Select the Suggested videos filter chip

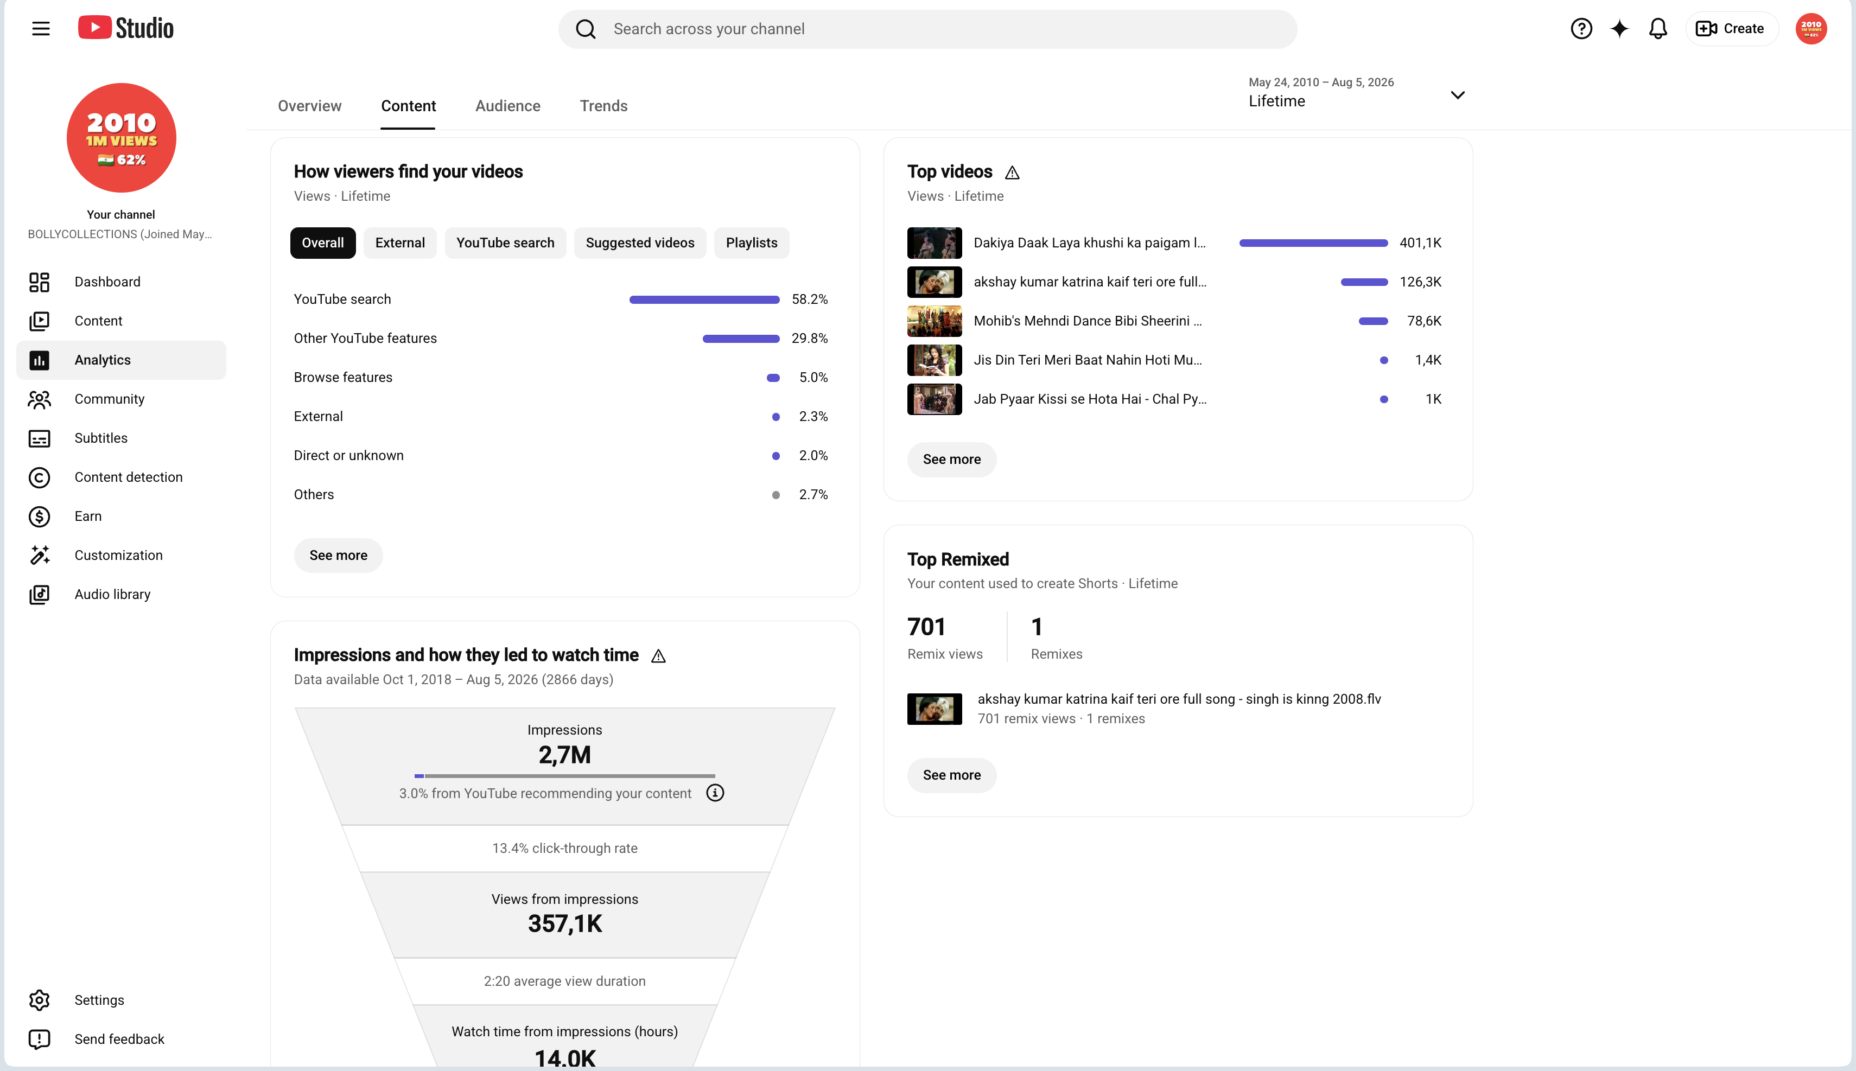click(639, 243)
